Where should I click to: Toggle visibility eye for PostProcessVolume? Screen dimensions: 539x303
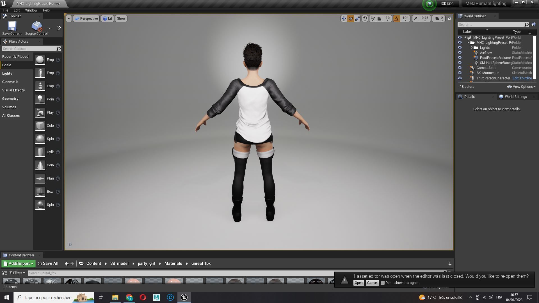point(460,58)
